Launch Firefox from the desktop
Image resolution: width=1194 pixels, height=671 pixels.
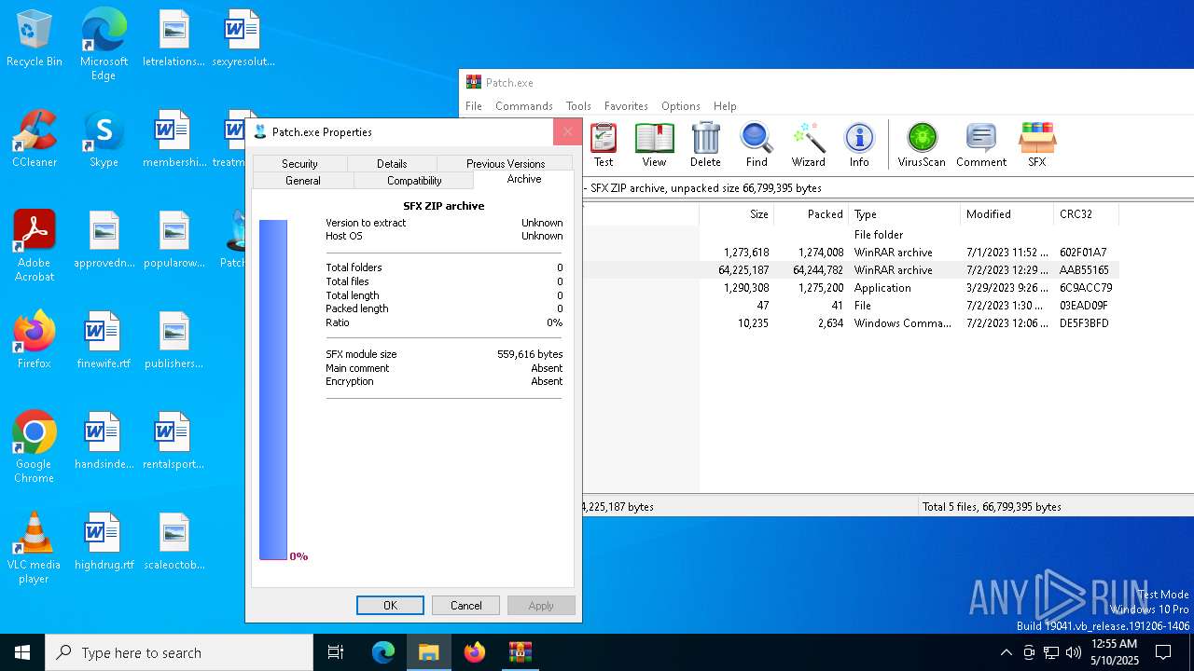coord(34,341)
